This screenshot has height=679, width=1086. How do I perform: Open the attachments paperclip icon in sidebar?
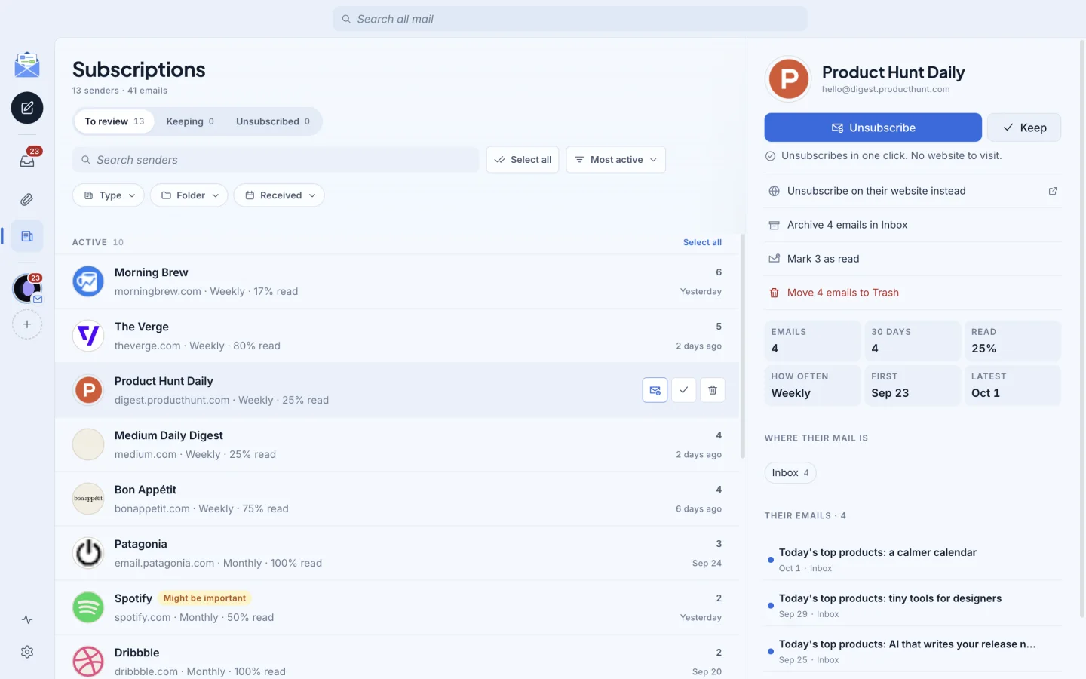pyautogui.click(x=27, y=199)
